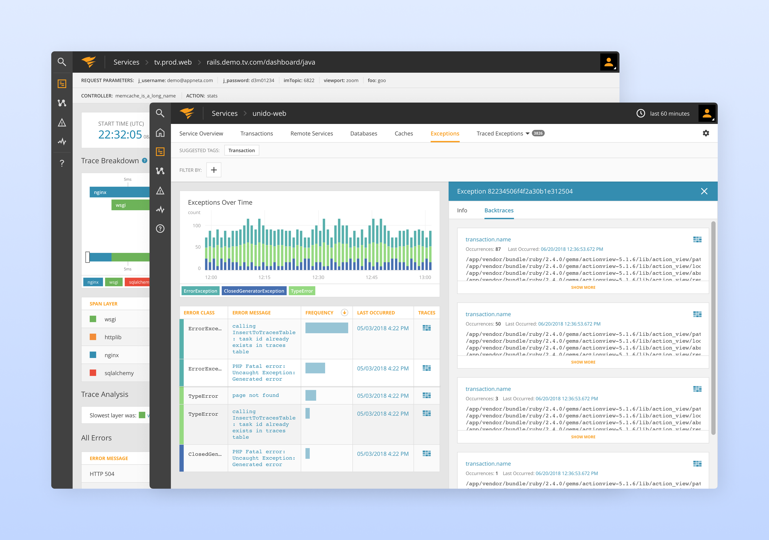Switch to the Info tab in exception panel
The image size is (769, 540).
(x=462, y=210)
